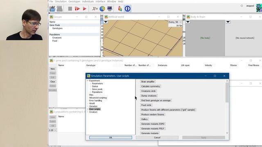Screen dimensions: 262x147
Task: Select Creatures in the Groups window
Action: tap(57, 38)
